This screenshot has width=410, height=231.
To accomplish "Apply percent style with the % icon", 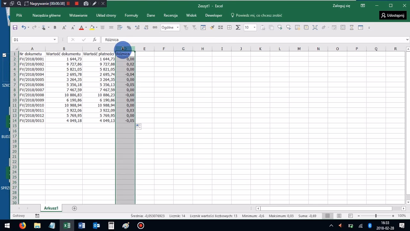I will 129,28.
